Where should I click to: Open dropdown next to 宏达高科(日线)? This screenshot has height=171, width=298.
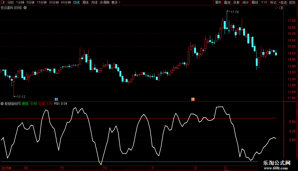[25, 8]
